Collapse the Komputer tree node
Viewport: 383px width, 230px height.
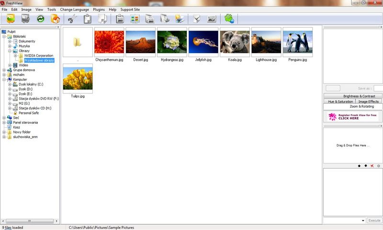[4, 79]
